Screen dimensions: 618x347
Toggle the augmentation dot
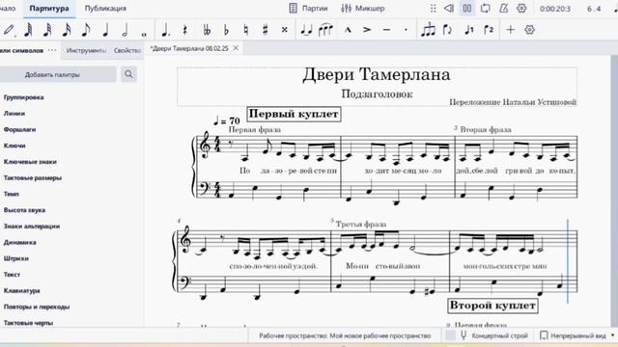(x=165, y=30)
